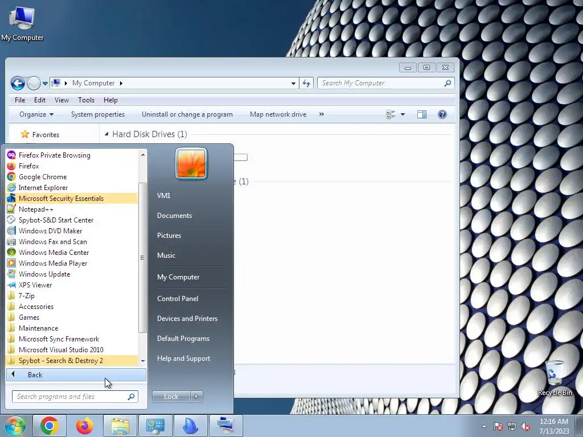
Task: Show more toolbar commands chevron
Action: pyautogui.click(x=322, y=114)
